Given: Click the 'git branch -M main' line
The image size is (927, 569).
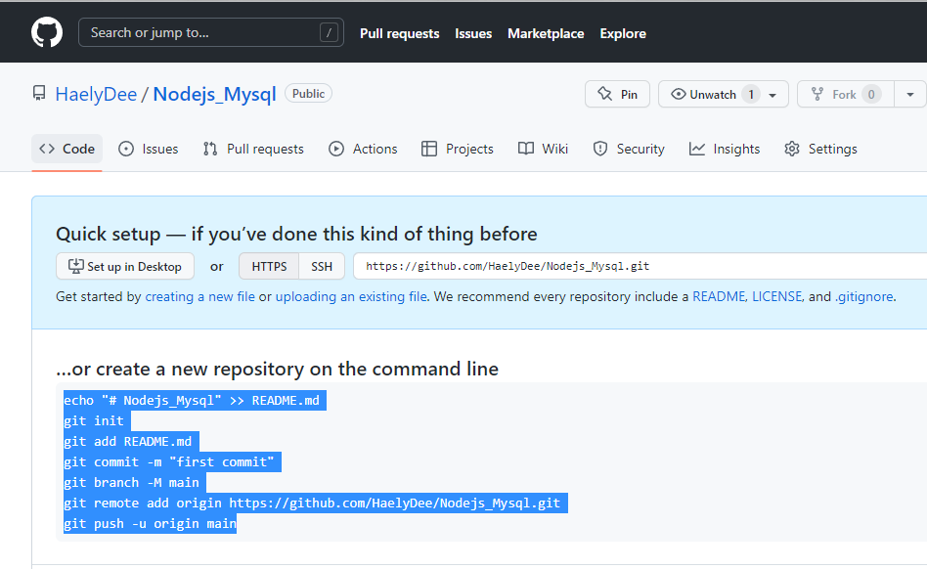Looking at the screenshot, I should click(131, 483).
